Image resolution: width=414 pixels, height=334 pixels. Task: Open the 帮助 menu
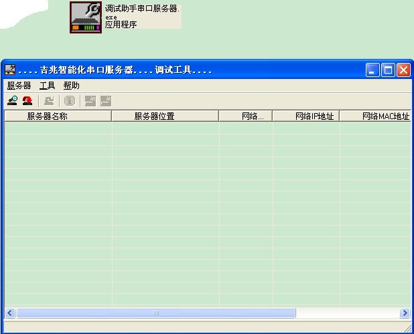tap(71, 86)
